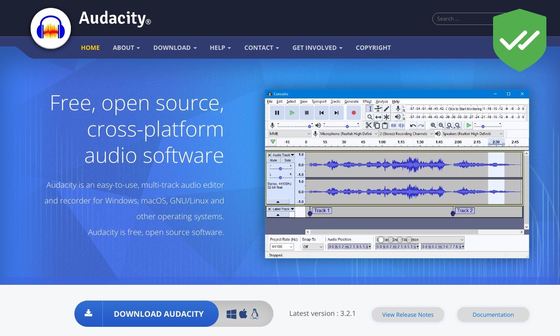Open the Recording Channels dropdown
The image size is (560, 336).
tap(406, 134)
